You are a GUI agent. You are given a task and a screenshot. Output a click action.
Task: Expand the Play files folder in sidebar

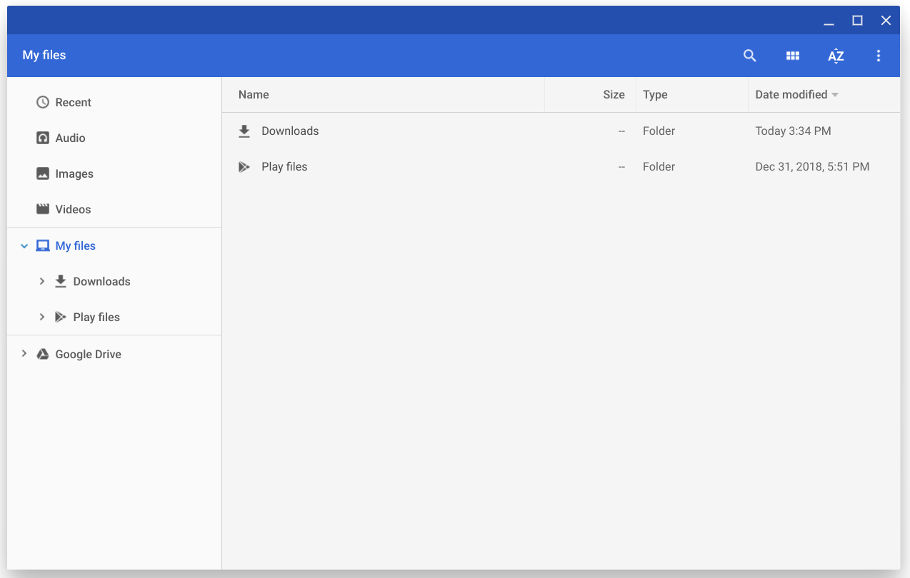pos(42,317)
